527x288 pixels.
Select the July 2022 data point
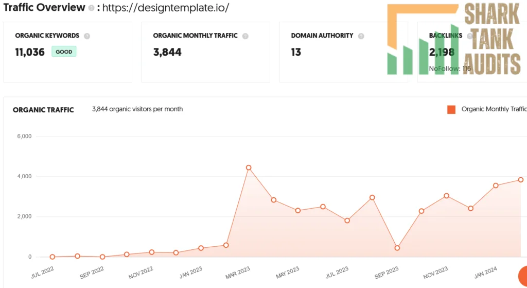tap(52, 257)
